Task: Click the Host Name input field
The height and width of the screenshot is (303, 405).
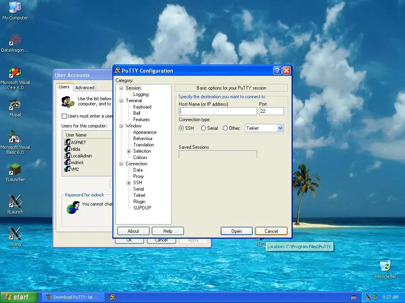Action: (x=218, y=111)
